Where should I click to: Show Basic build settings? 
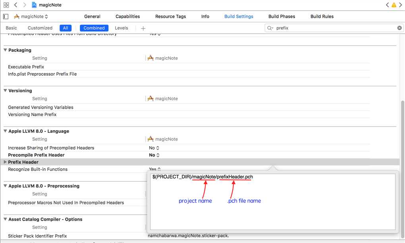click(x=11, y=28)
